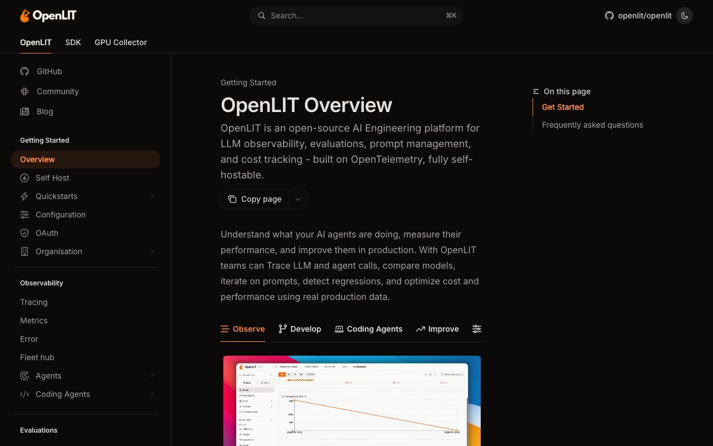This screenshot has height=446, width=713.
Task: Switch to the OpenLIT top tab
Action: click(36, 42)
